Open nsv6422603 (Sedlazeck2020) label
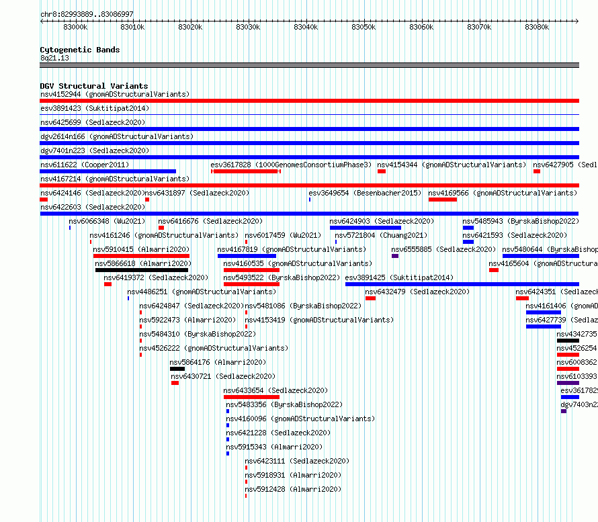Viewport: 598px width, 522px height. coord(93,207)
